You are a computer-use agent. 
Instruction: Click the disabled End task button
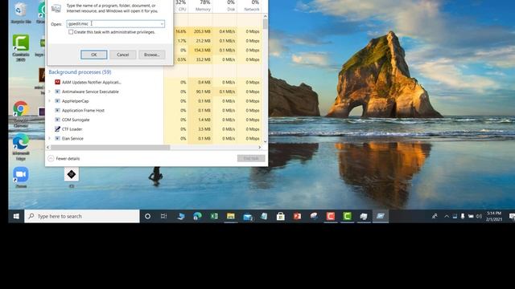(251, 159)
